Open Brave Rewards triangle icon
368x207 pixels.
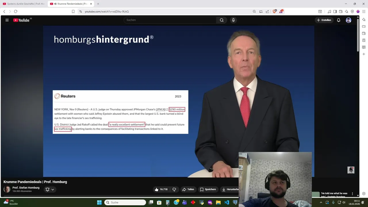click(281, 11)
